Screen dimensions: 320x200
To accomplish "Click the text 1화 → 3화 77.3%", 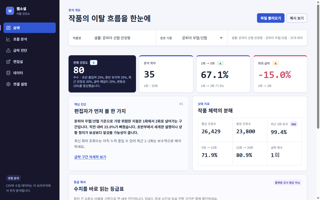I will [212, 86].
